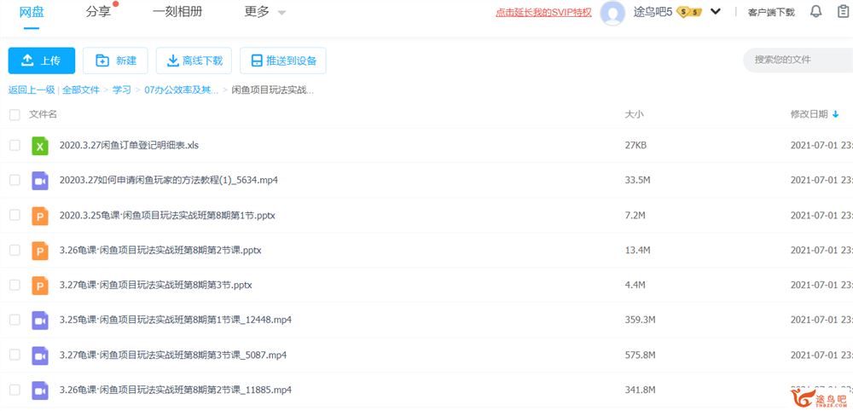Open the 分享 tab

coord(98,12)
